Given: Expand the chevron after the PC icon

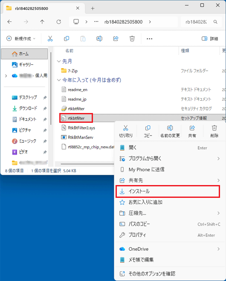Looking at the screenshot, I should point(87,22).
